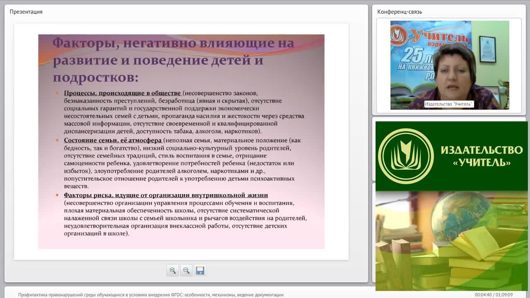Click the Издательство "Учитель" name label on video

pos(449,104)
